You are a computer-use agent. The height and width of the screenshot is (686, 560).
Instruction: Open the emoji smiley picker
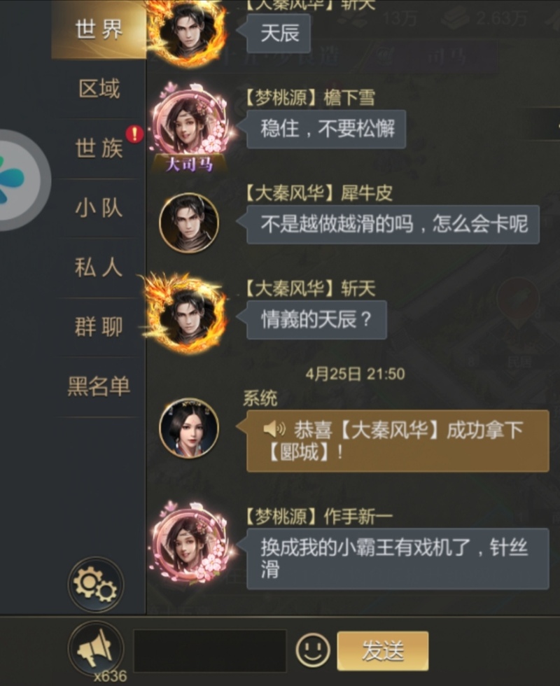coord(312,650)
